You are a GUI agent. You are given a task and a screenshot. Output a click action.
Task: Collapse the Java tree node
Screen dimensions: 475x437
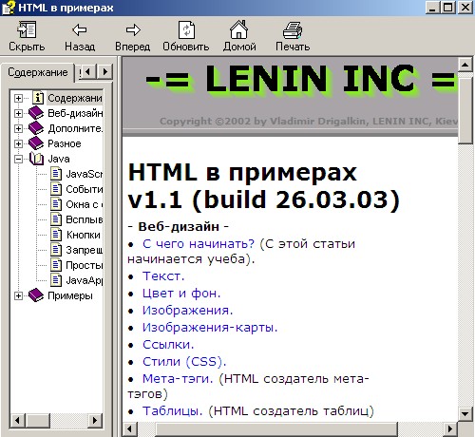click(18, 159)
